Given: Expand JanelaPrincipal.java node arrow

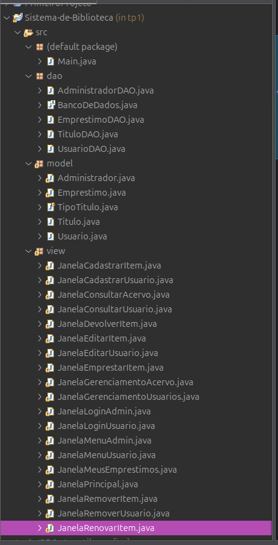Looking at the screenshot, I should [x=39, y=484].
